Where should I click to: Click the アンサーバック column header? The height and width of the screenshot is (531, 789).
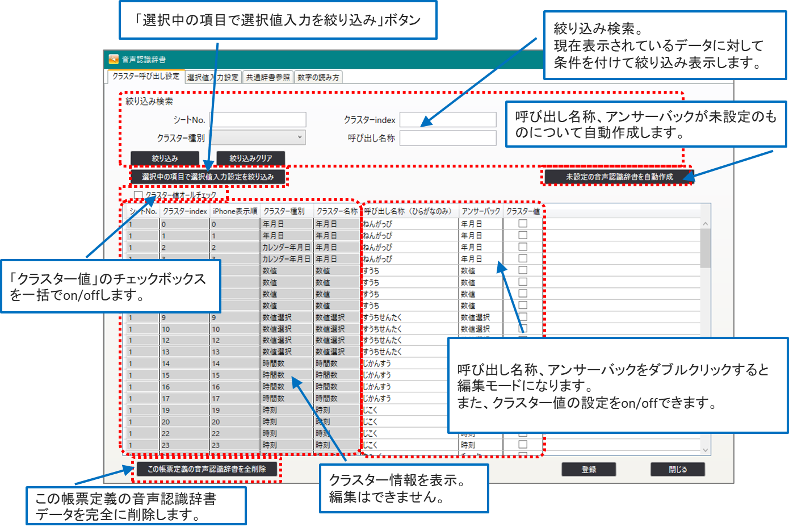[x=481, y=211]
